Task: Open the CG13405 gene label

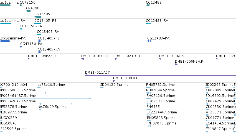Action: (42, 14)
